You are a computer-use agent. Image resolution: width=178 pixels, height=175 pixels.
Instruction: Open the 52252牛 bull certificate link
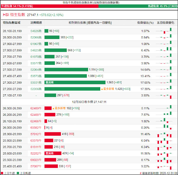click(36, 154)
